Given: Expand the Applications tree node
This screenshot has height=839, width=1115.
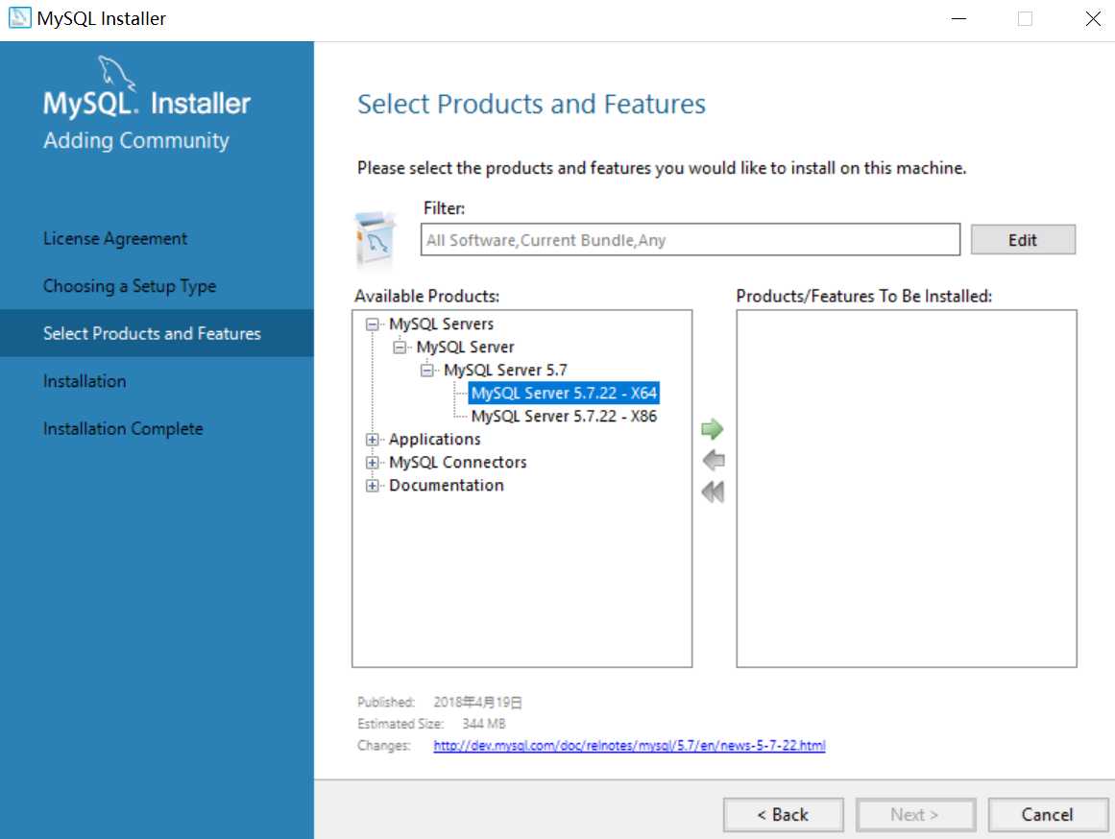Looking at the screenshot, I should pos(373,440).
